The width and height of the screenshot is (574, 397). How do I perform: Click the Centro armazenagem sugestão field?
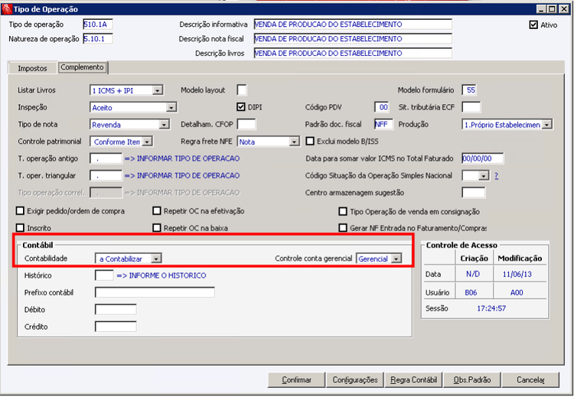tap(473, 193)
